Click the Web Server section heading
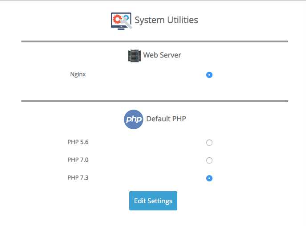This screenshot has height=226, width=306. tap(162, 55)
